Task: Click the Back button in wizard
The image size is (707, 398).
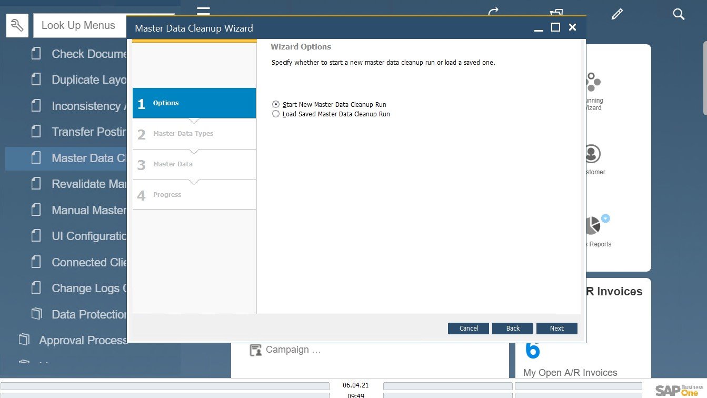Action: tap(512, 329)
